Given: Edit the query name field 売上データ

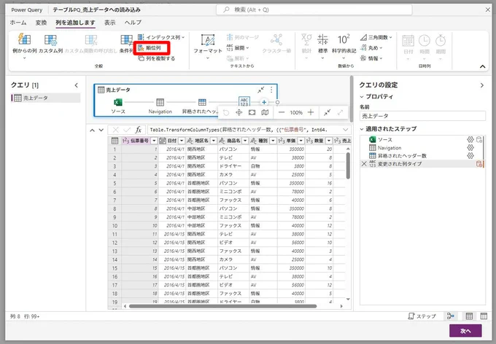Looking at the screenshot, I should point(422,116).
